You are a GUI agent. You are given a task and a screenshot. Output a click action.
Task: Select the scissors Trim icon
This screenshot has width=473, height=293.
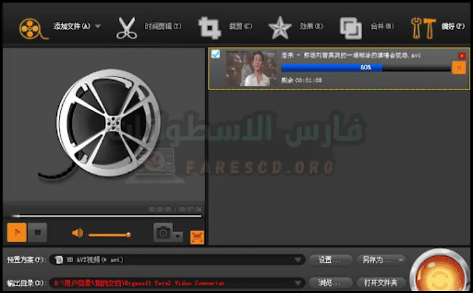[127, 28]
